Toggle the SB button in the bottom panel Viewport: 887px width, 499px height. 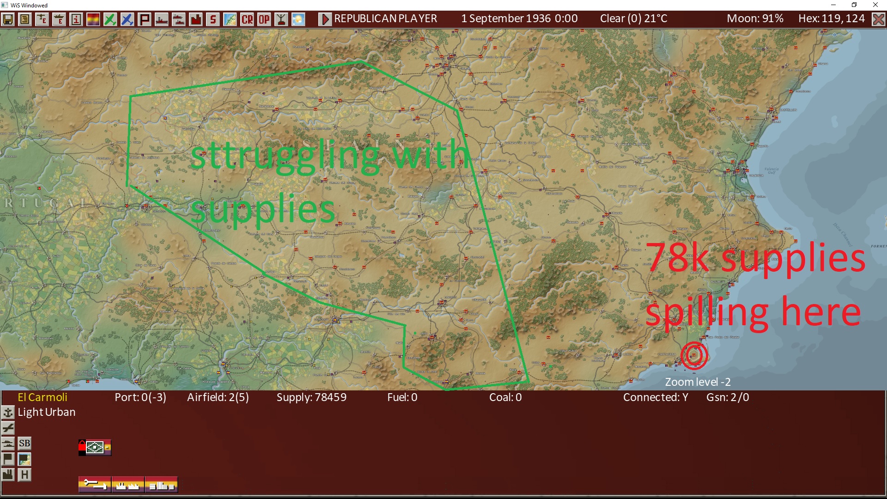point(24,443)
